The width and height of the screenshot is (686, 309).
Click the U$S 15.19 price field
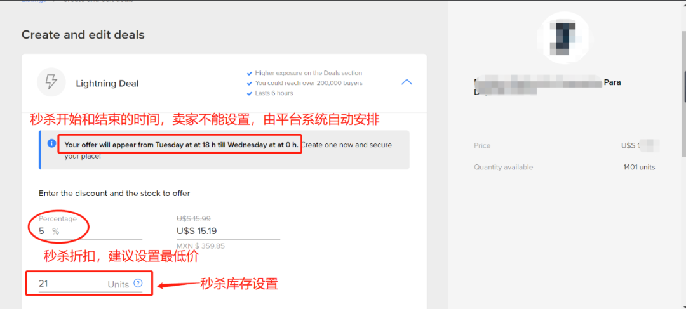pos(228,231)
